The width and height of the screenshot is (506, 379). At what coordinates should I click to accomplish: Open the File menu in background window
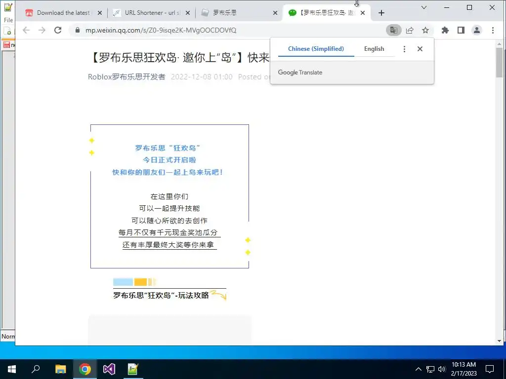click(8, 20)
